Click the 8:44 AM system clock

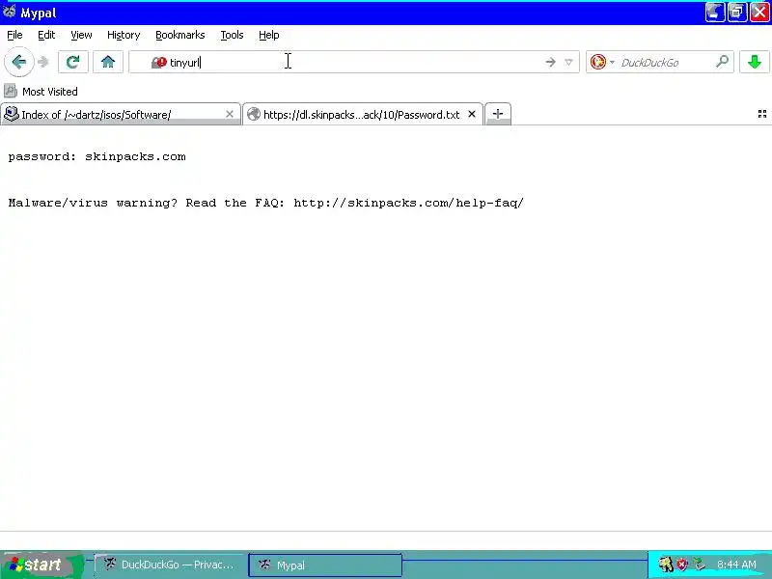pos(736,565)
